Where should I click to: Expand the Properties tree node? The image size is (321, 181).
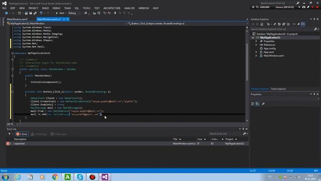pos(256,41)
